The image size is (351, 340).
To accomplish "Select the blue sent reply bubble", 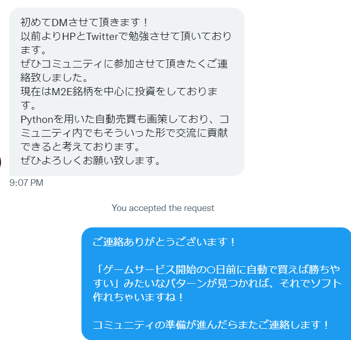I will point(216,284).
